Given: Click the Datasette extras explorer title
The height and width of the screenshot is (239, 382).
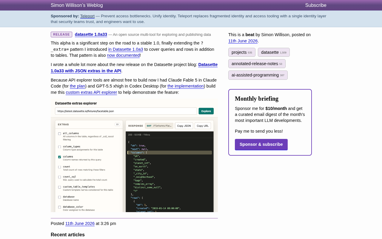Looking at the screenshot, I should point(76,103).
